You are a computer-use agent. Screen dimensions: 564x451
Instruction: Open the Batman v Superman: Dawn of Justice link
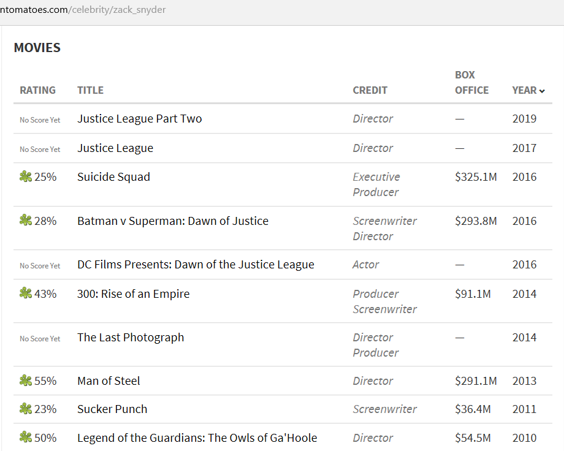(173, 221)
